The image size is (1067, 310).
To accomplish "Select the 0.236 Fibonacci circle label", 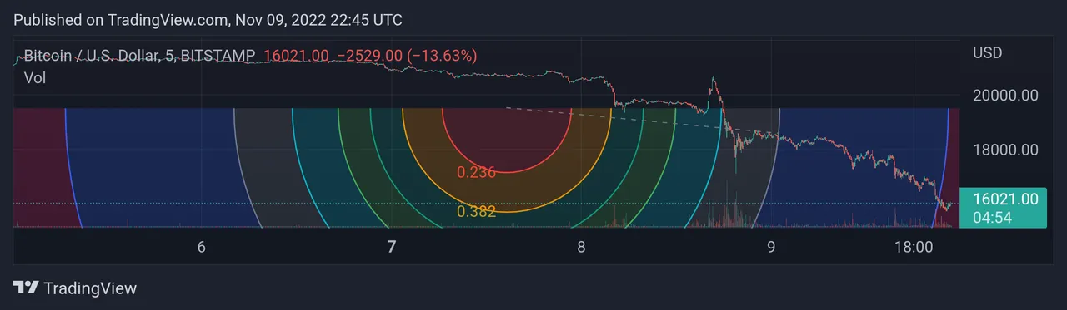I will click(x=477, y=173).
